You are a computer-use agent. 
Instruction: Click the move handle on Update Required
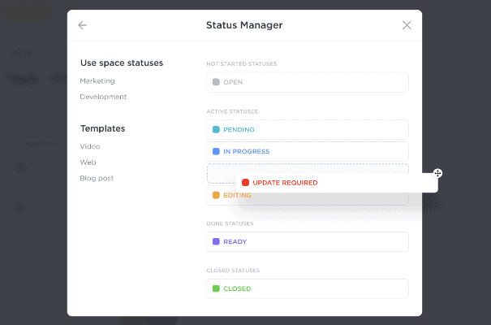437,173
